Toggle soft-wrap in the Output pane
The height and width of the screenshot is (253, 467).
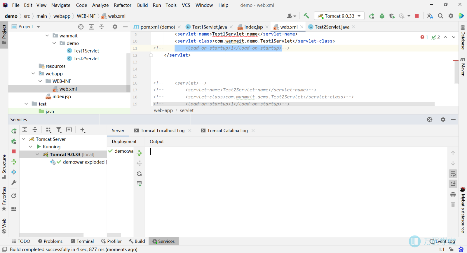pyautogui.click(x=453, y=174)
